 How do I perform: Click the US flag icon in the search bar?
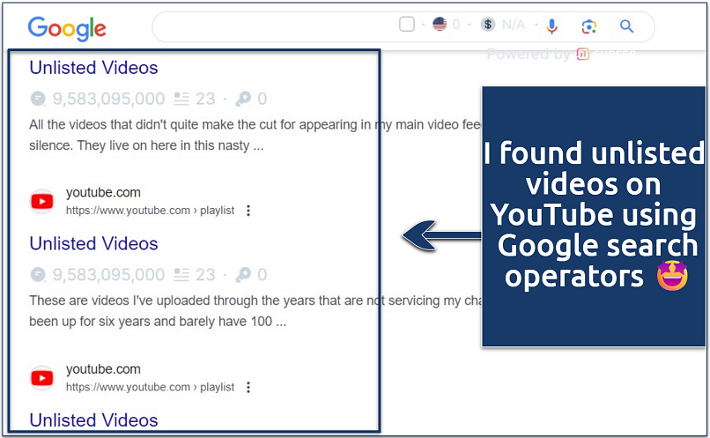(440, 25)
